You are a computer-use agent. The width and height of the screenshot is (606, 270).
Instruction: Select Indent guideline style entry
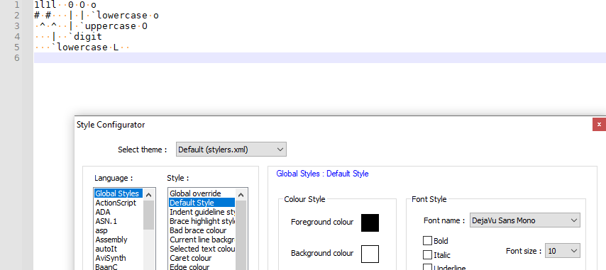tap(202, 212)
